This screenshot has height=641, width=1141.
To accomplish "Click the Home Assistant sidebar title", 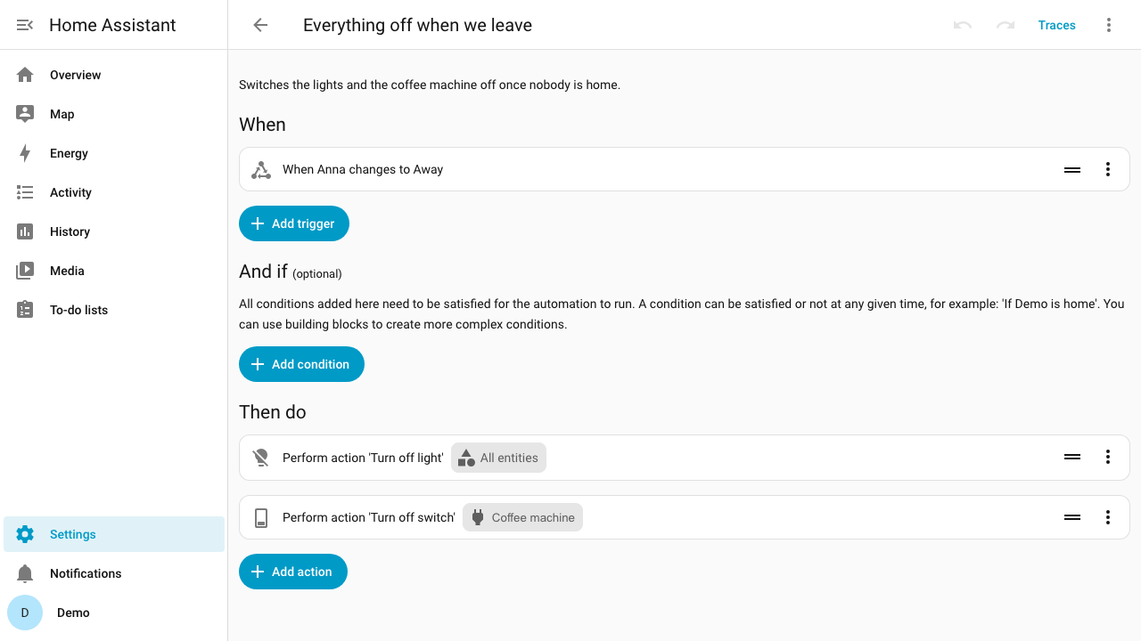I will coord(112,25).
